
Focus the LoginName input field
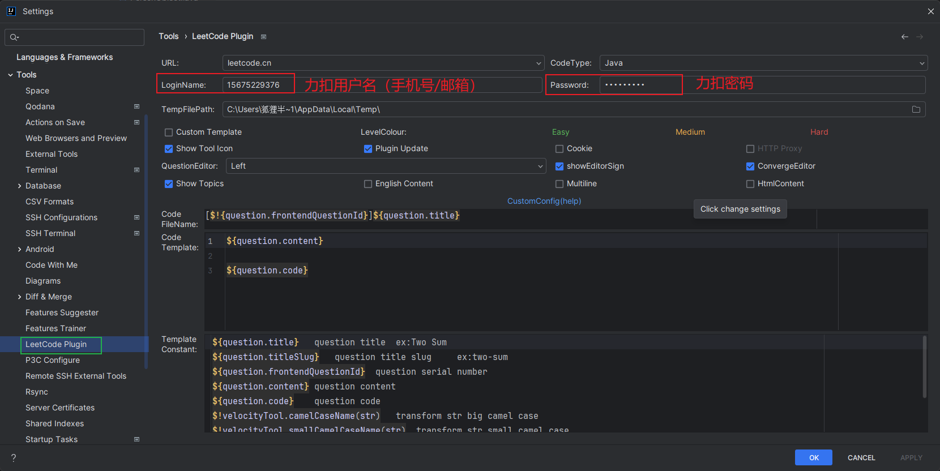382,85
